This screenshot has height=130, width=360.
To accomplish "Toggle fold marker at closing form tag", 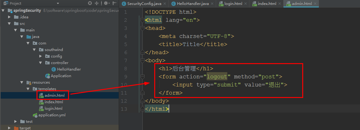I will (x=142, y=93).
